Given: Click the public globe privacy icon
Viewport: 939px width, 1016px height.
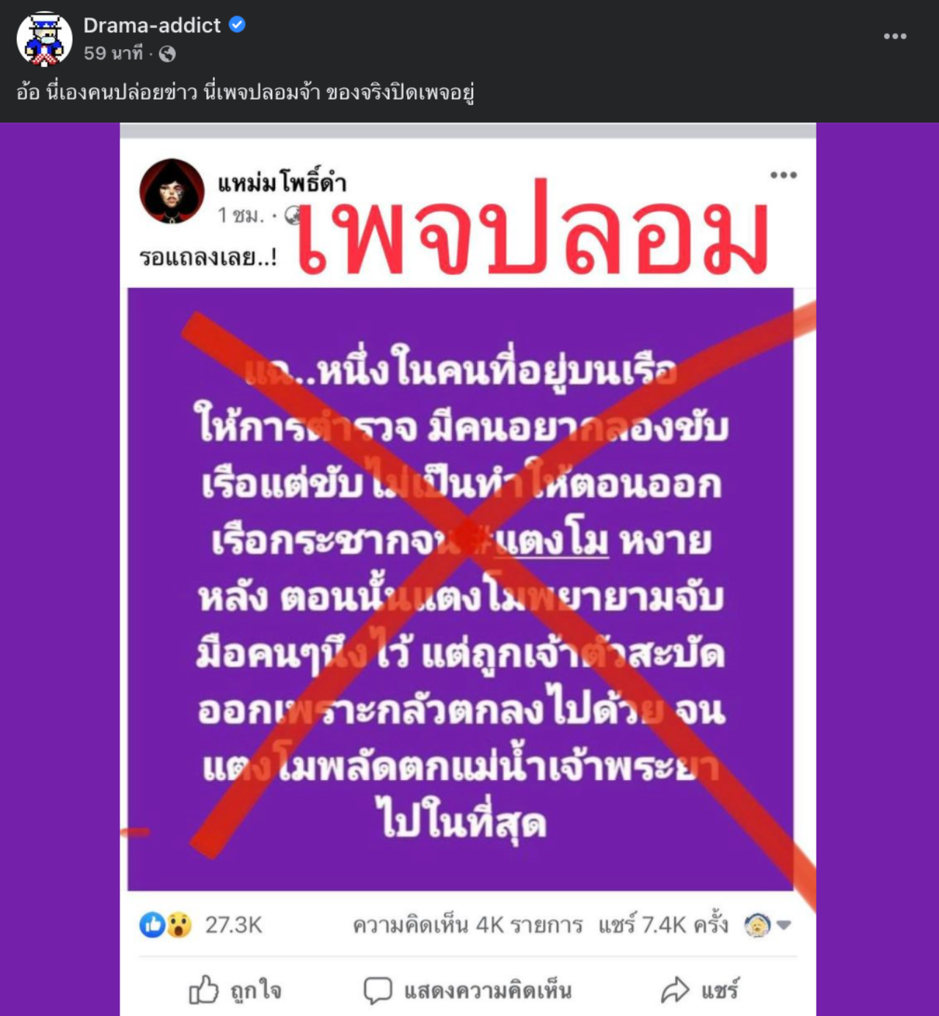Looking at the screenshot, I should (167, 54).
